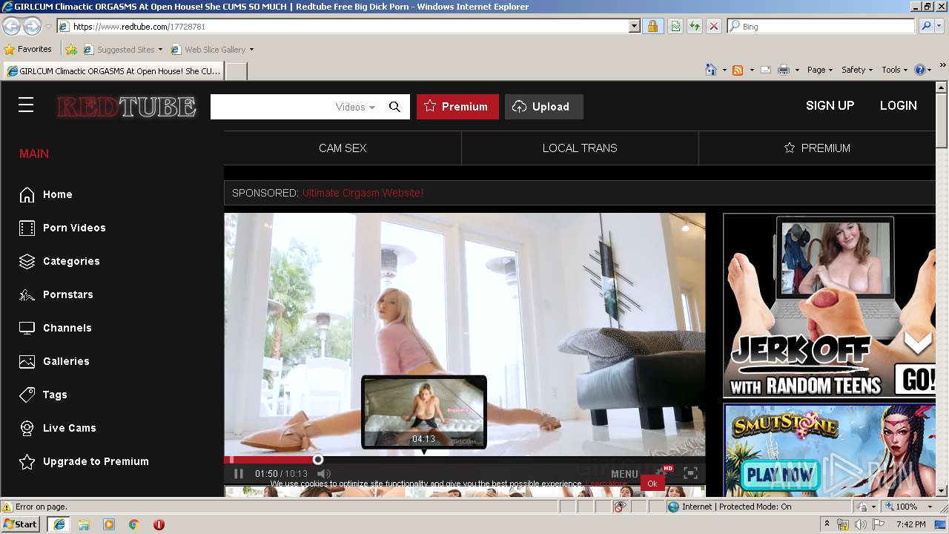Screen dimensions: 949x534
Task: Click the Home sidebar icon
Action: (27, 194)
